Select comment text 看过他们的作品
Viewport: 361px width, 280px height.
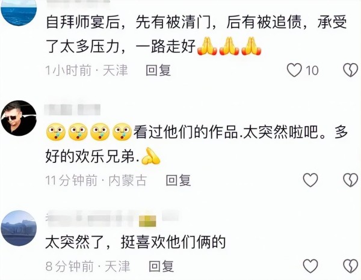pos(185,132)
